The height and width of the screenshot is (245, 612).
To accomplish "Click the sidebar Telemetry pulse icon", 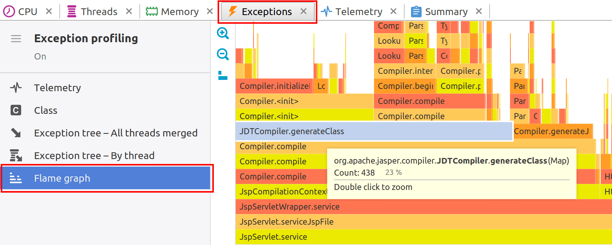I will (x=16, y=88).
